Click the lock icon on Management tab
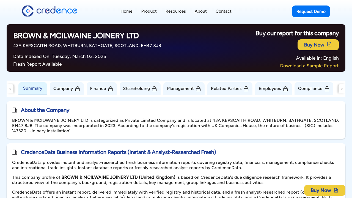This screenshot has height=198, width=352. click(198, 89)
